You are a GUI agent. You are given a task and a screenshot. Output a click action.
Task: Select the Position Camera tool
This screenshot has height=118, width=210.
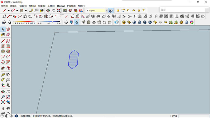click(3, 108)
